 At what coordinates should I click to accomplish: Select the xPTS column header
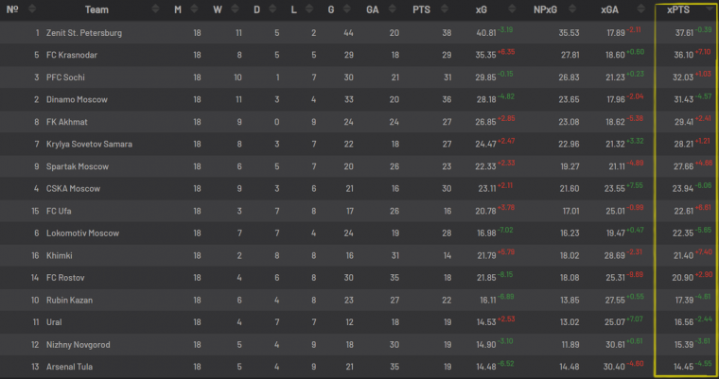click(x=678, y=9)
